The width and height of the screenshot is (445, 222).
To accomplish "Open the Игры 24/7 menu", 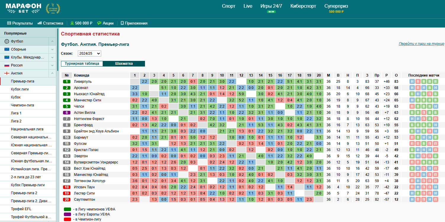I will click(271, 6).
